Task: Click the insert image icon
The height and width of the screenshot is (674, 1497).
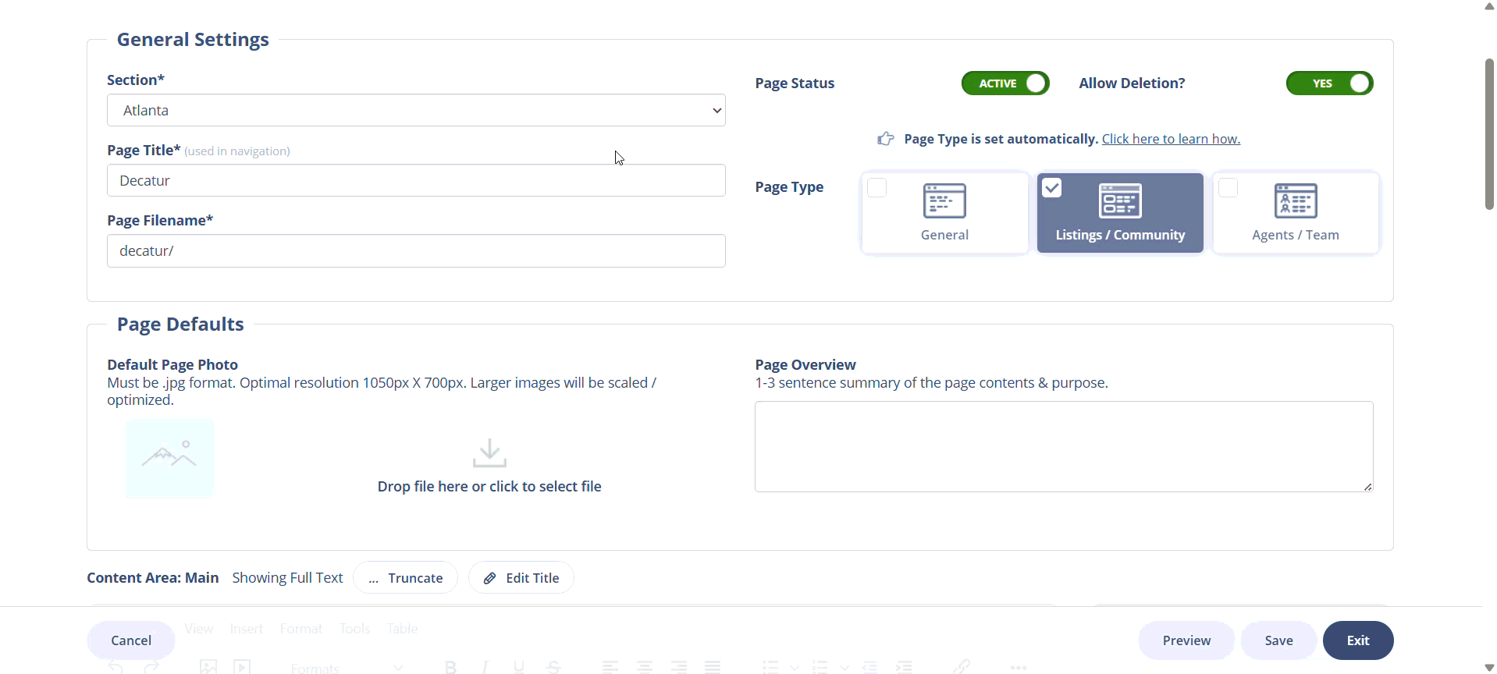Action: [x=208, y=667]
